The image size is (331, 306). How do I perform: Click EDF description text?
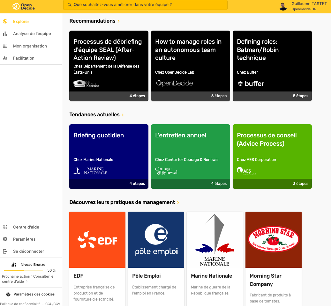[x=94, y=293]
